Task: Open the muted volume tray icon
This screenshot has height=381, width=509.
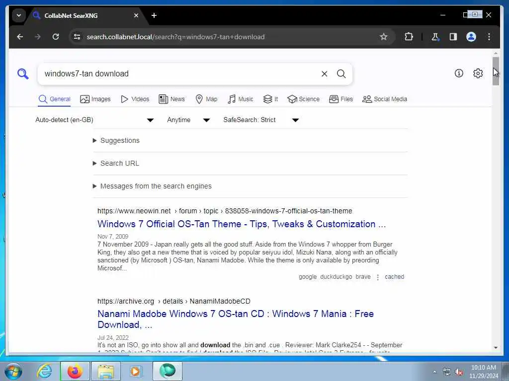Action: click(x=459, y=372)
